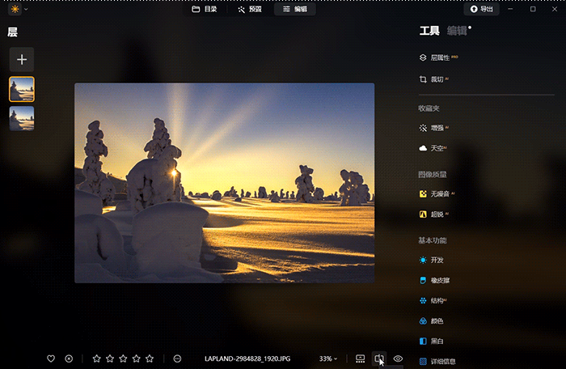
Task: Rate the photo five stars
Action: click(150, 358)
